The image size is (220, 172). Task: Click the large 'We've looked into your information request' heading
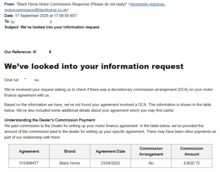(94, 66)
